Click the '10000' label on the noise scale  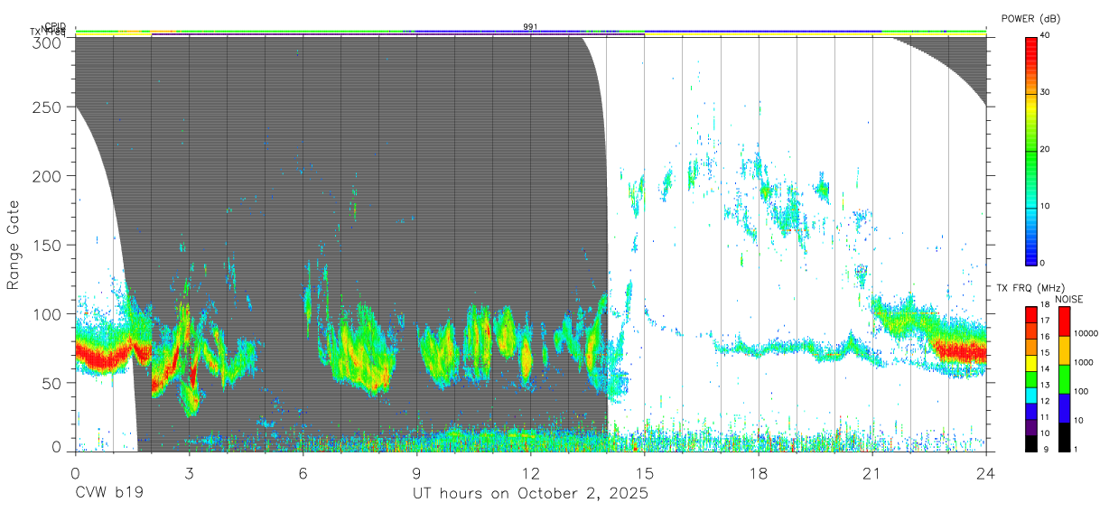(x=1086, y=333)
